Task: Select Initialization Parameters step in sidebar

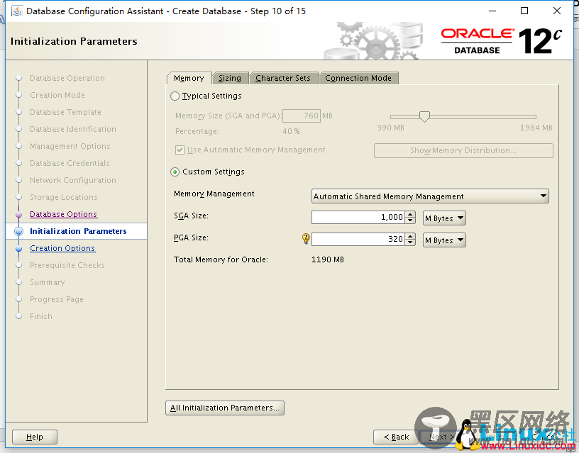Action: pos(78,231)
